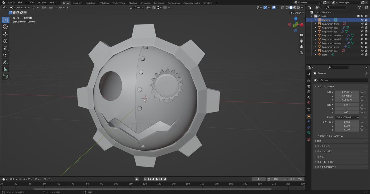
Task: Open the object mode dropdown
Action: click(20, 7)
